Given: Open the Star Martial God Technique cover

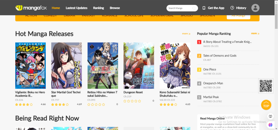Looking at the screenshot, I should (x=67, y=66).
